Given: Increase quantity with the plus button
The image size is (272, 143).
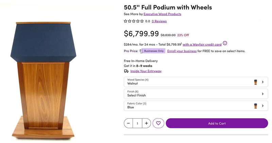Looking at the screenshot, I should pos(147,123).
